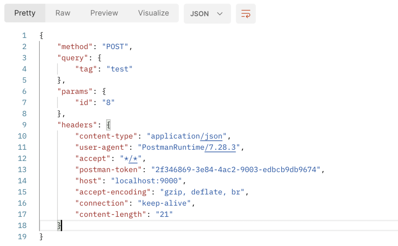Click the id param value 8

tap(108, 102)
